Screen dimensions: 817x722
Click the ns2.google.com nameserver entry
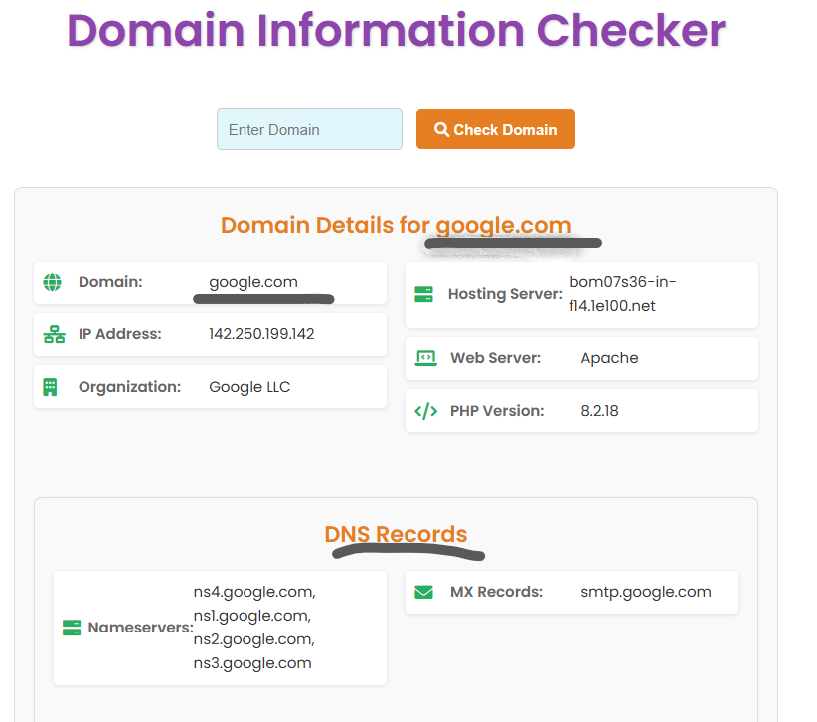[254, 639]
